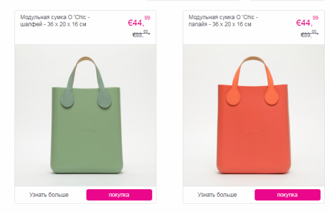
Task: Select the €44,99 price on papaya bag
Action: click(x=307, y=21)
